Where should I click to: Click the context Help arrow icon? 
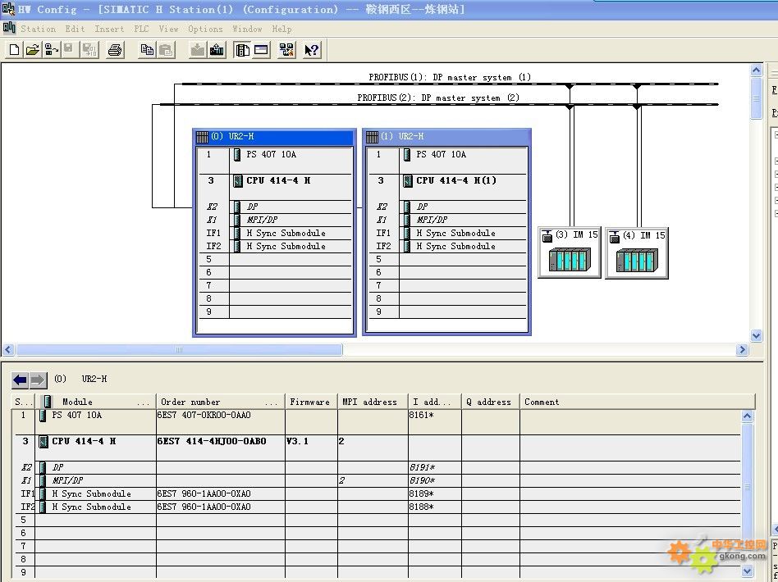click(x=312, y=49)
